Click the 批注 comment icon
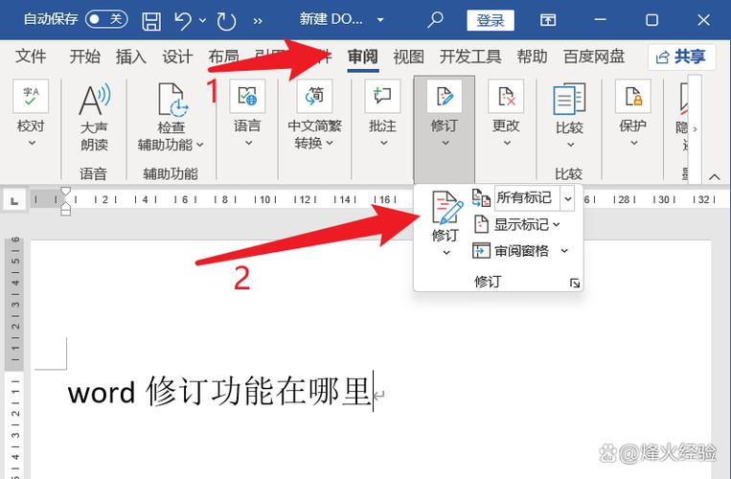731x479 pixels. coord(382,96)
